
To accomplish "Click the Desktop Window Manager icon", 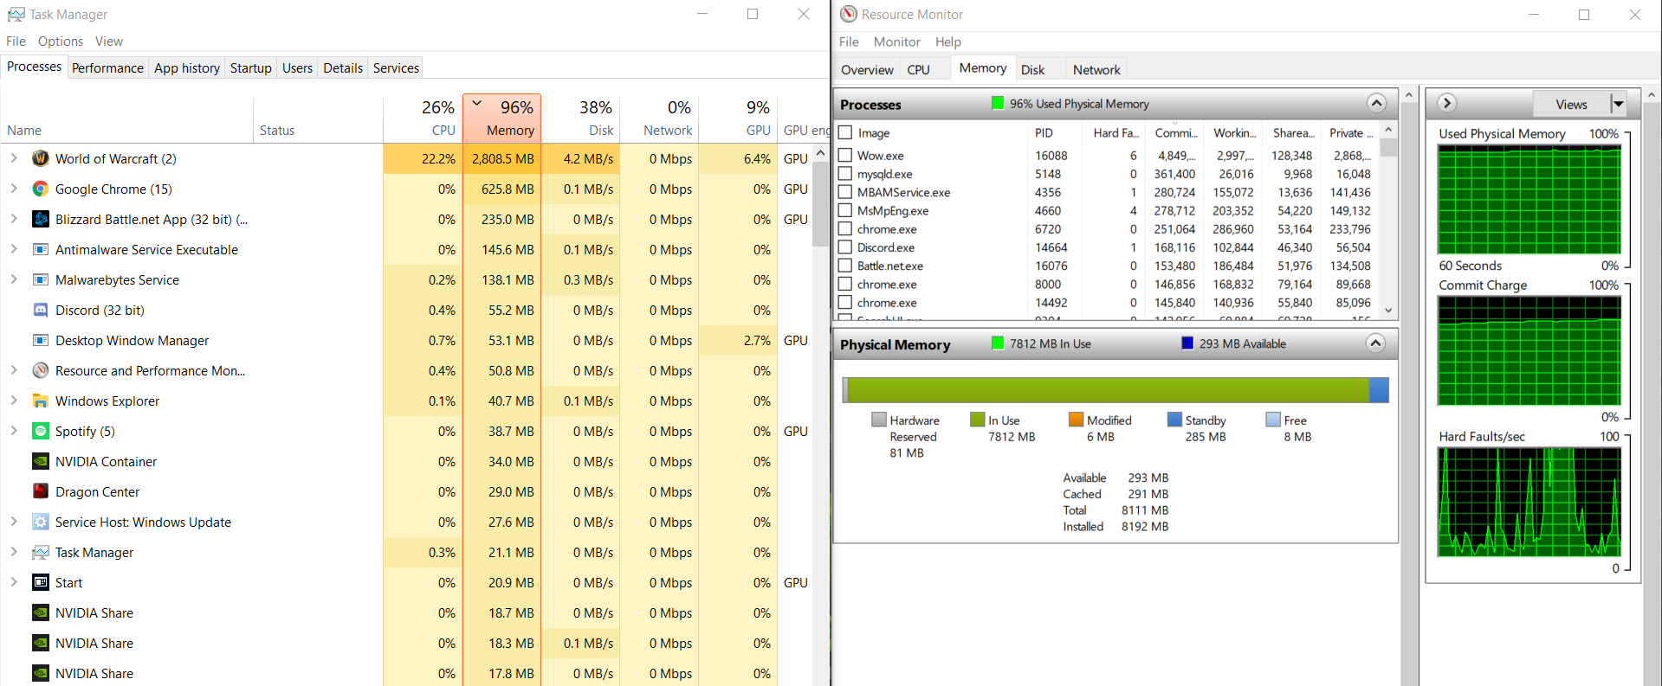I will point(40,340).
